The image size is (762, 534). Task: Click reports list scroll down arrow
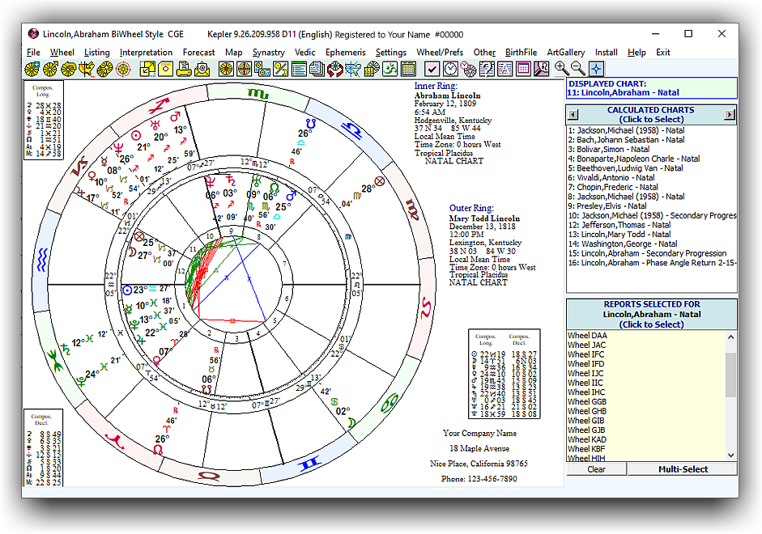731,456
